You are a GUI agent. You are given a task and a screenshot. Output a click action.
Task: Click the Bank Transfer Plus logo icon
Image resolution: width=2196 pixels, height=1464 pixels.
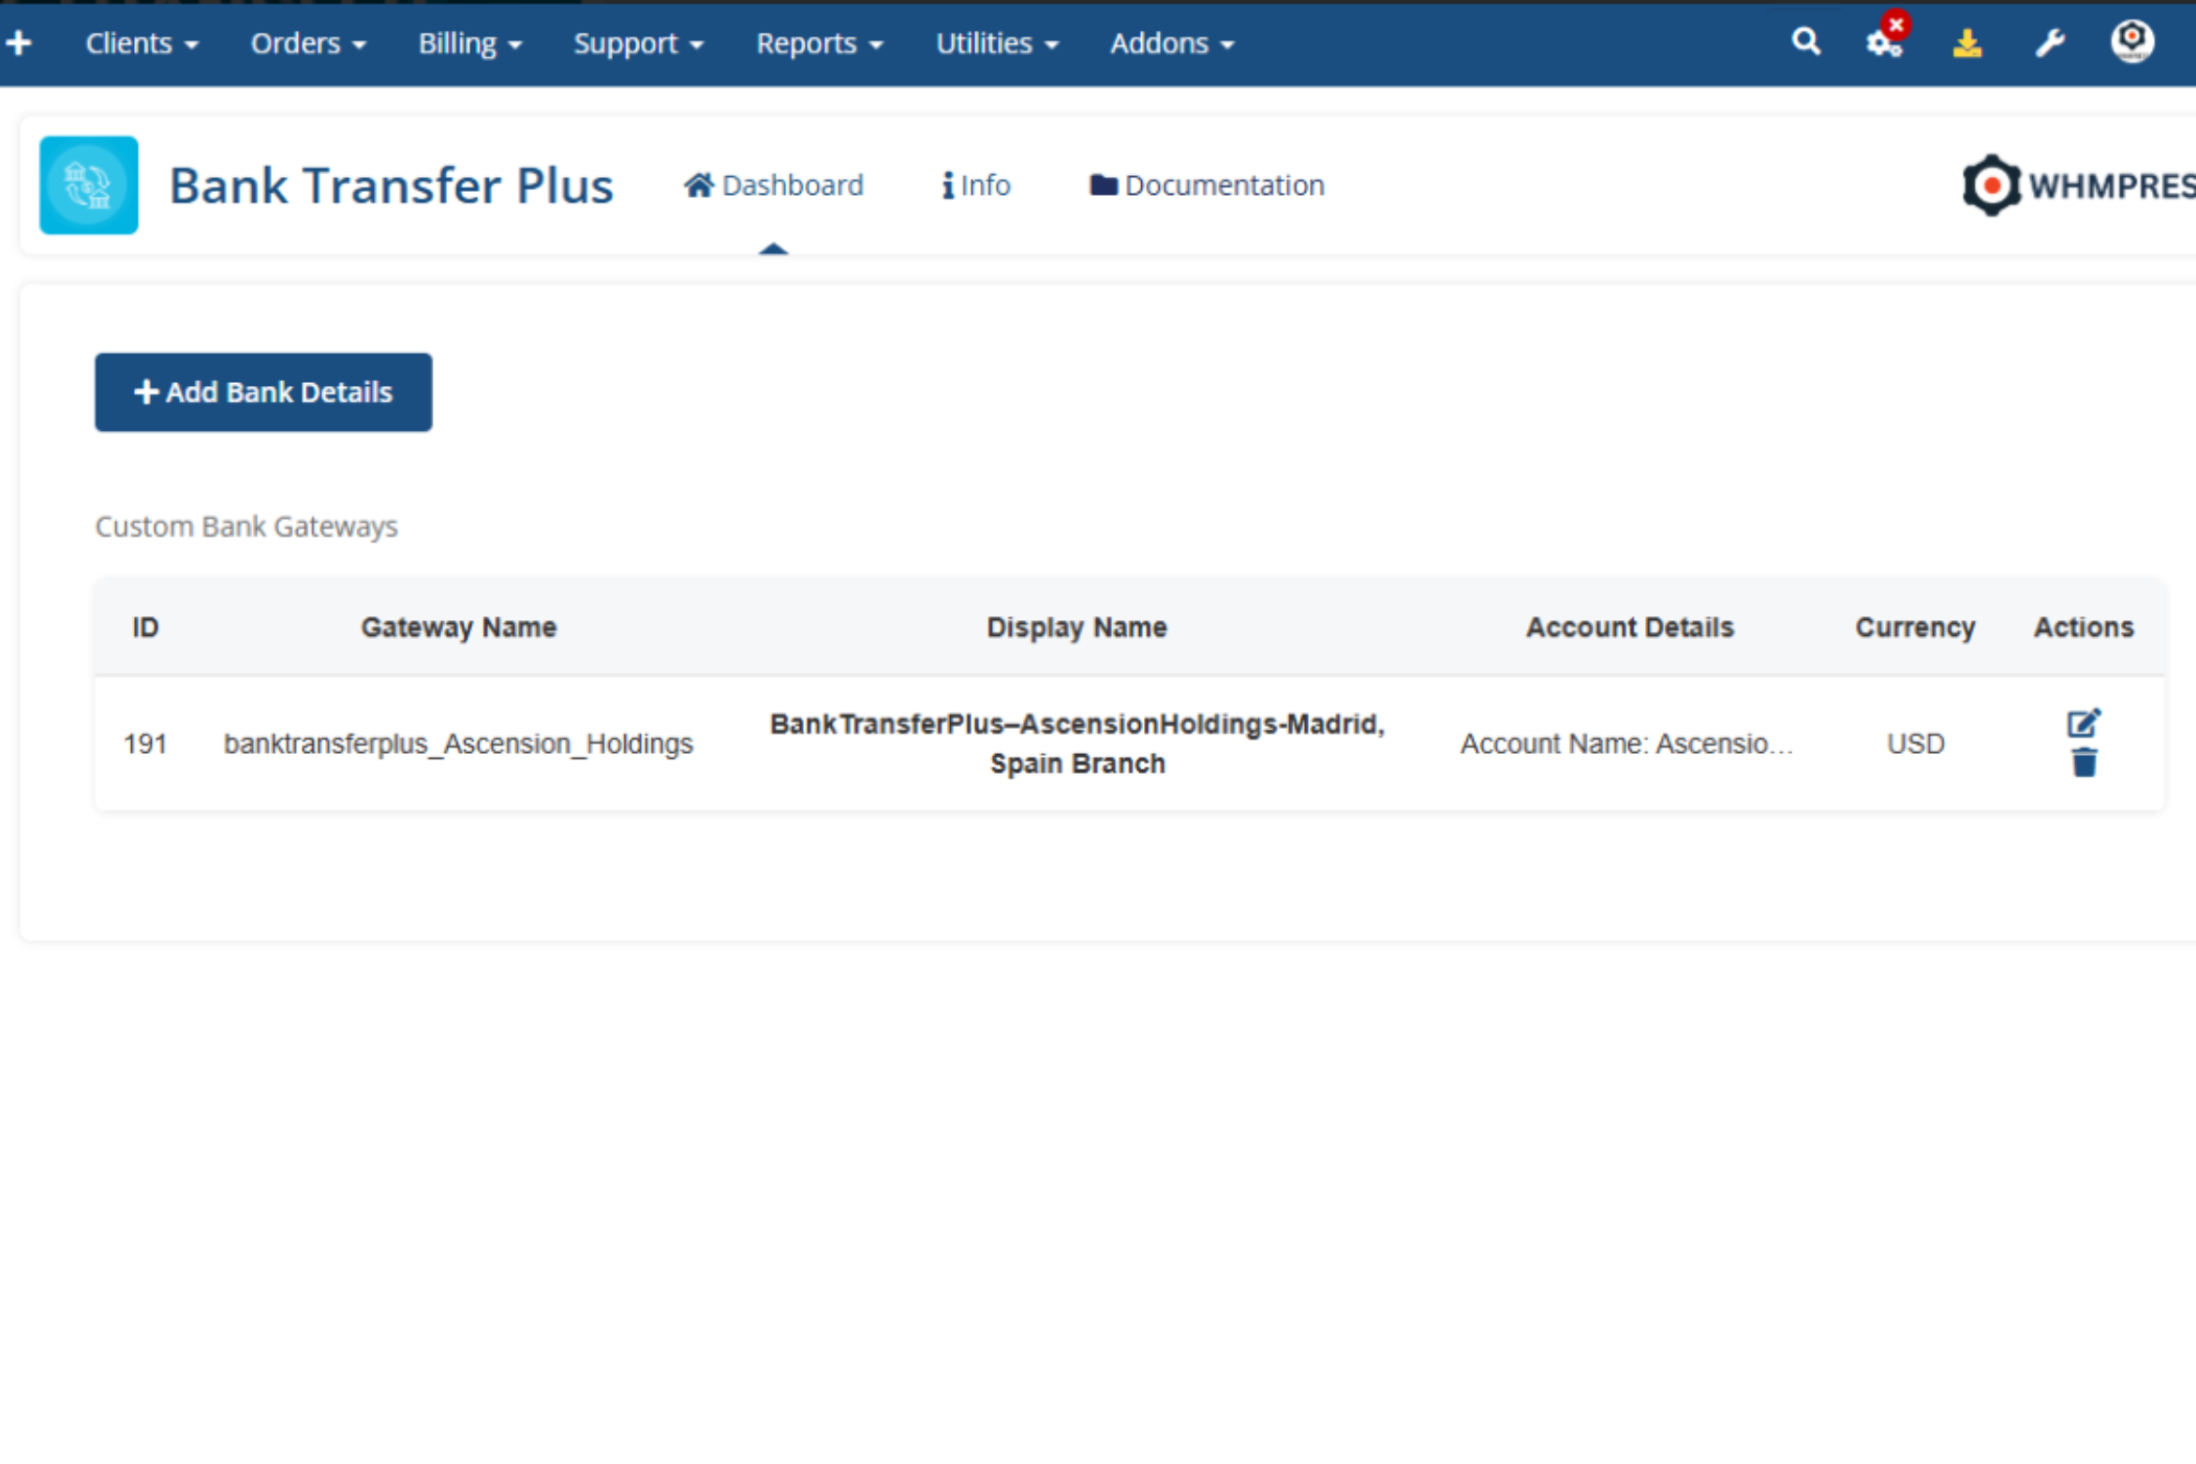pyautogui.click(x=89, y=185)
